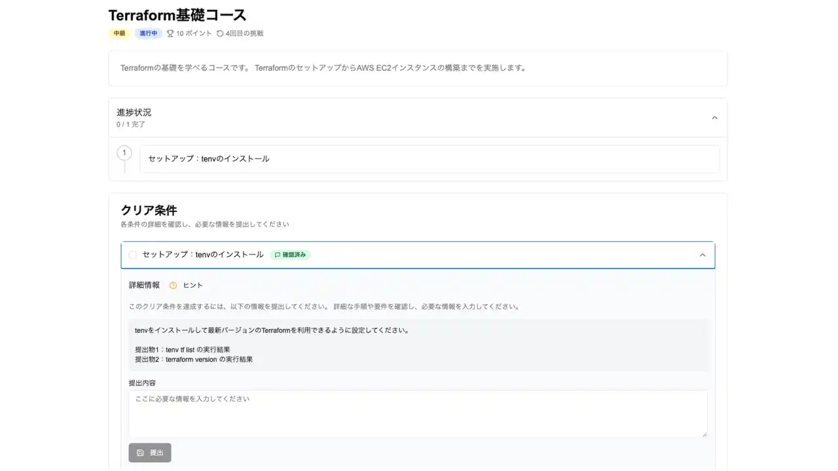This screenshot has height=471, width=838.
Task: Click the 進捗状況 heading
Action: 134,113
